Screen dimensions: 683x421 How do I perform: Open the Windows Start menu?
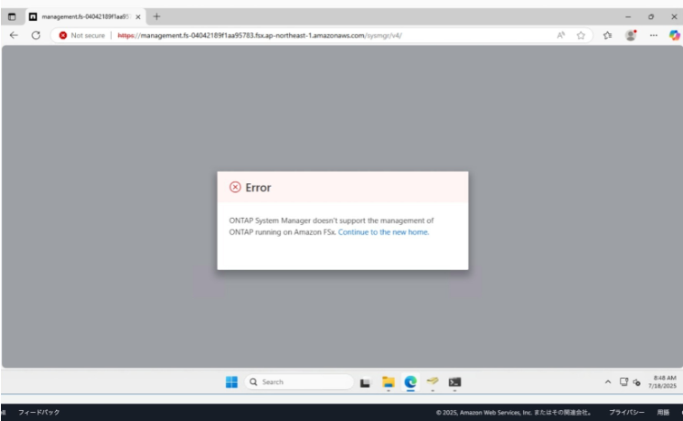click(232, 382)
